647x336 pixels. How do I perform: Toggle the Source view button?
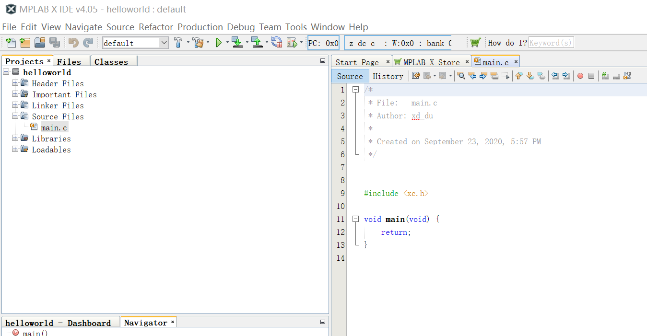(x=350, y=76)
